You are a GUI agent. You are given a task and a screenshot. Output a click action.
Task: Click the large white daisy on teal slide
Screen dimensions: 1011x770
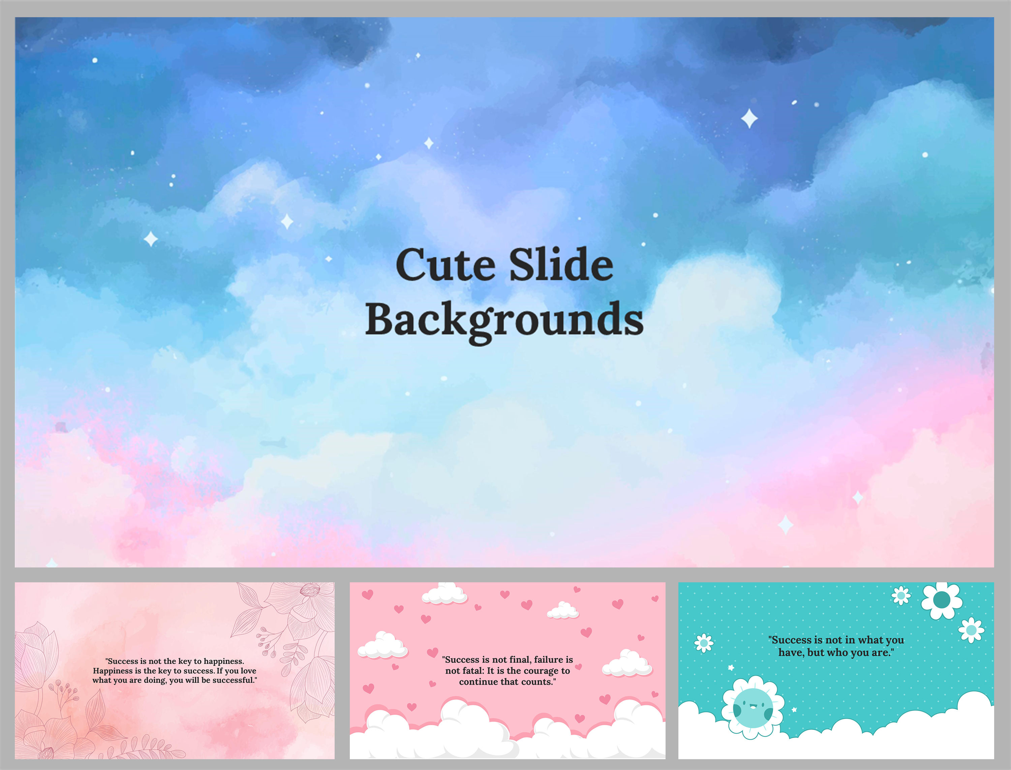point(941,600)
